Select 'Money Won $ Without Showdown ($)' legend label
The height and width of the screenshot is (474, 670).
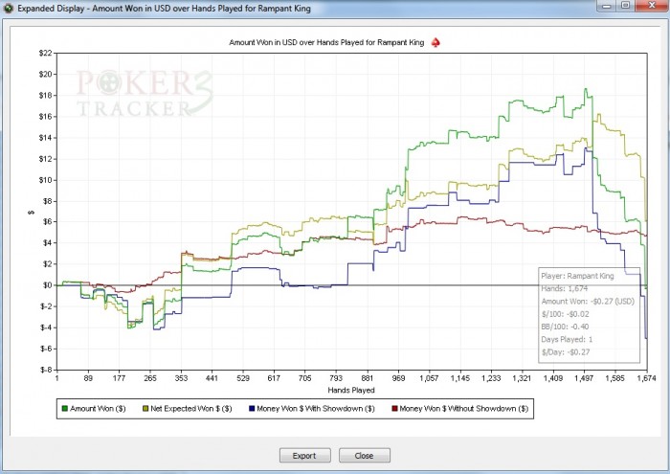pos(463,409)
